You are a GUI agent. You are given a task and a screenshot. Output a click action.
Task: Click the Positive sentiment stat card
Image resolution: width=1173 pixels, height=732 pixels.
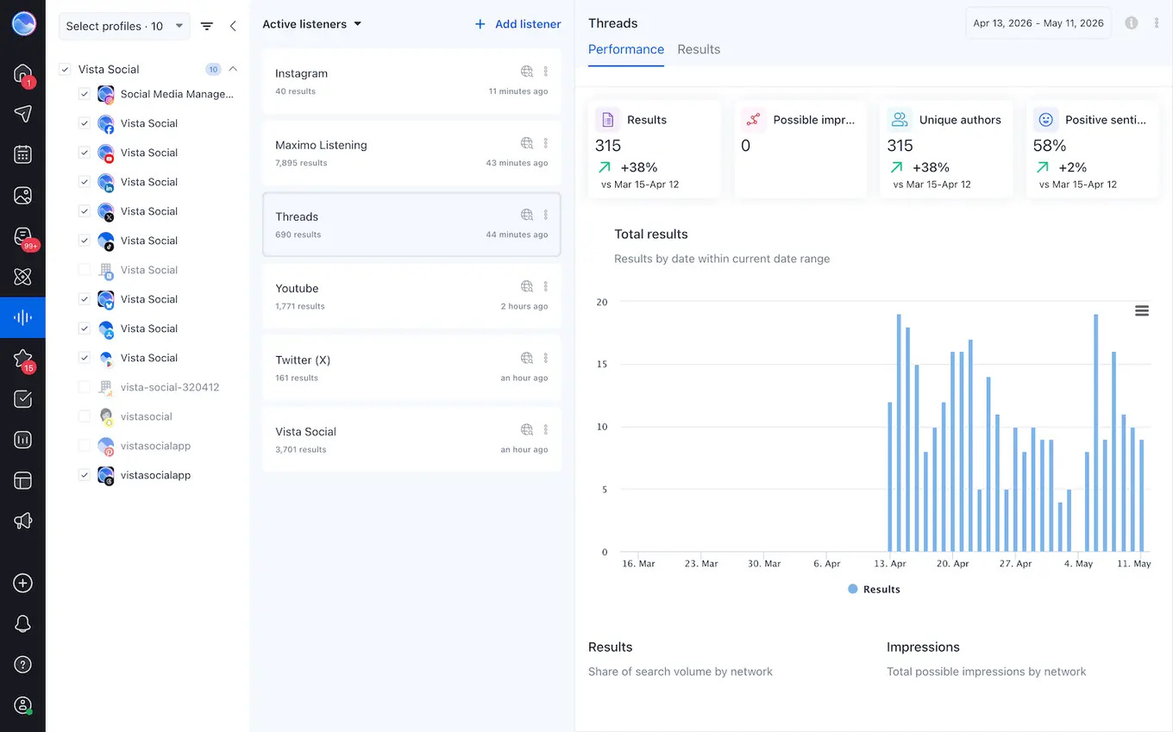1092,149
